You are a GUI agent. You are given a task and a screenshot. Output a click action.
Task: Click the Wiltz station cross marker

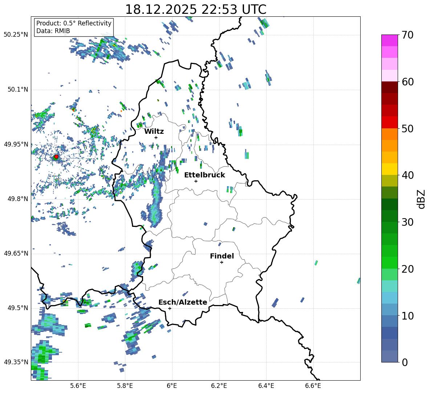pyautogui.click(x=156, y=137)
